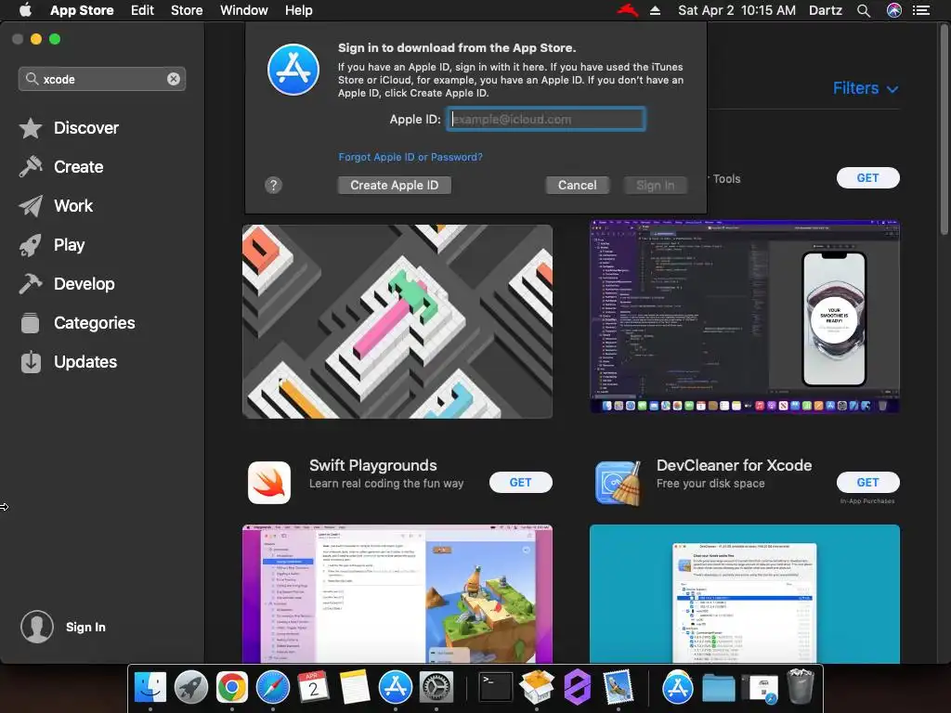This screenshot has height=713, width=951.
Task: Clear the xcode search field text
Action: 174,79
